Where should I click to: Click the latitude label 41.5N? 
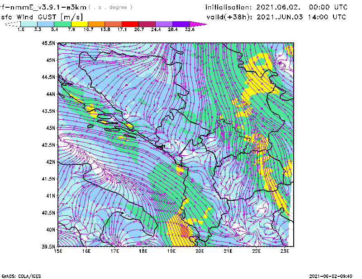click(48, 179)
